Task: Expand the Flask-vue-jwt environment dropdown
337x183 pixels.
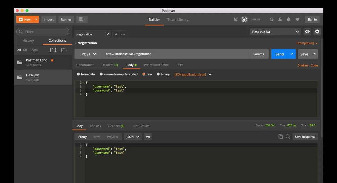Action: [x=275, y=32]
